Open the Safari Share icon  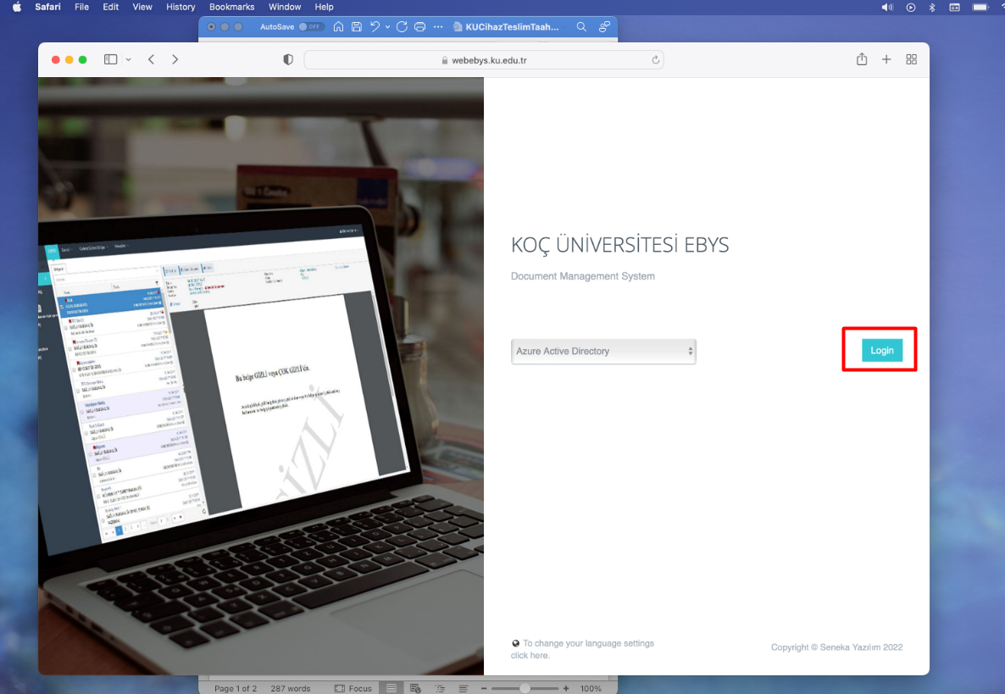coord(862,59)
